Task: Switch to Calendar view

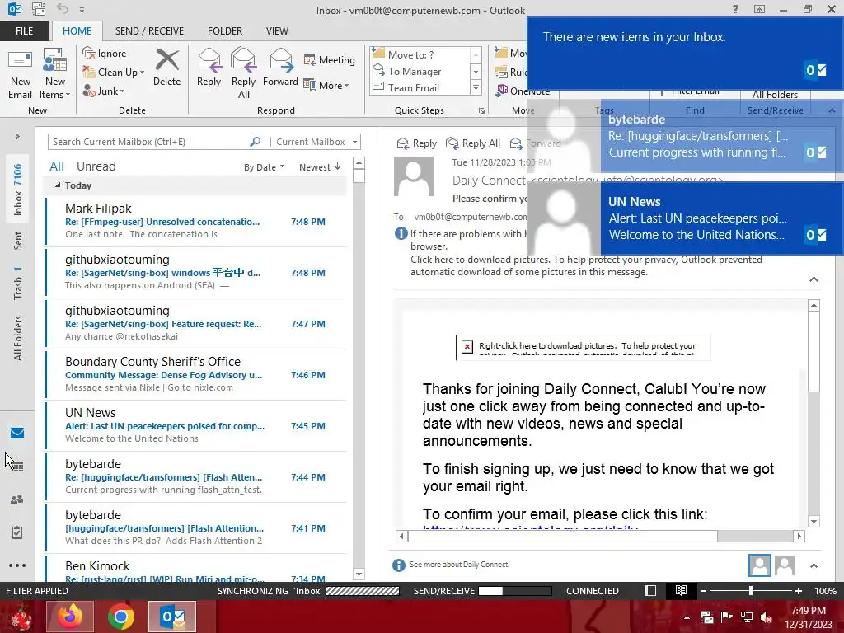Action: 17,467
